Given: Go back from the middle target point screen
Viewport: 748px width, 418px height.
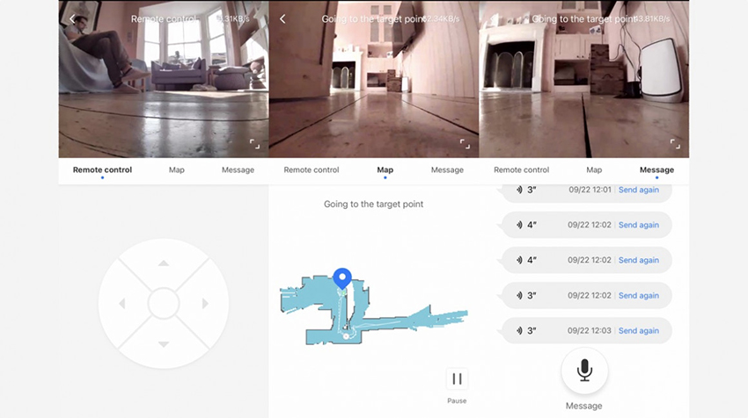Looking at the screenshot, I should tap(282, 19).
